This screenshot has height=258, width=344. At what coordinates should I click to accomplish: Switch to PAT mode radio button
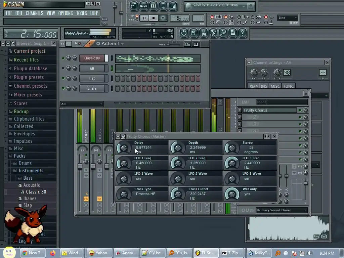pyautogui.click(x=137, y=16)
